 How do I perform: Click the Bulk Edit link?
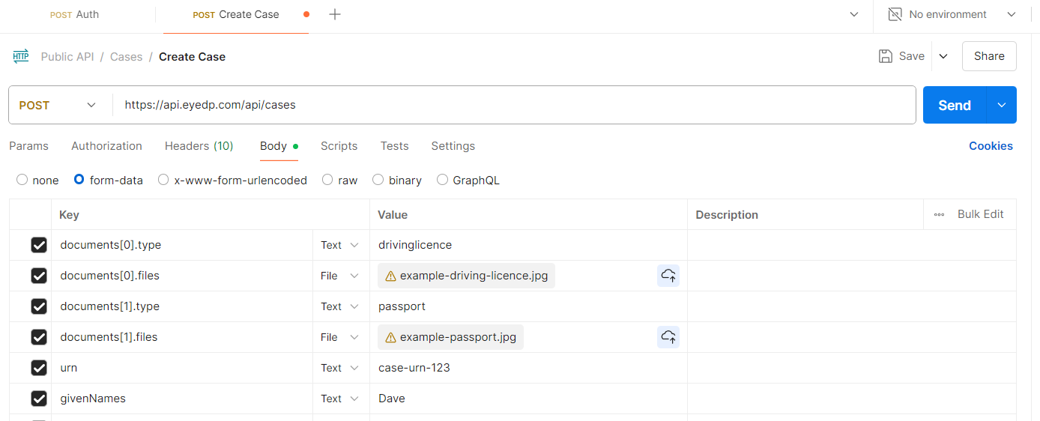[x=980, y=214]
